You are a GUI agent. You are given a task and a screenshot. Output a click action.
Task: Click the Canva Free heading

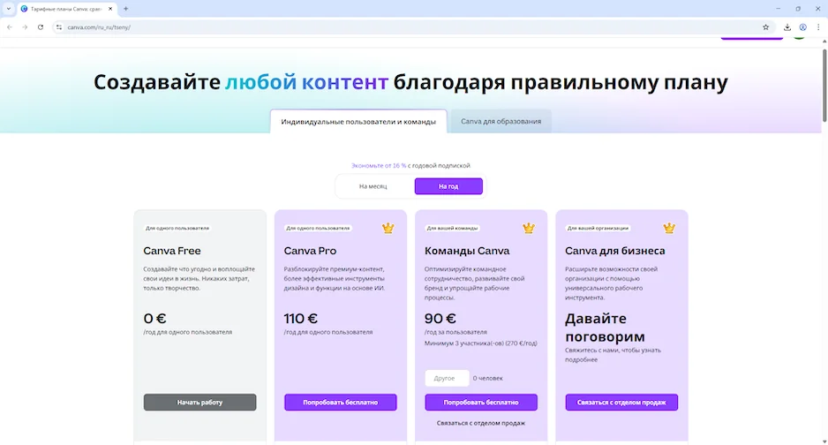(x=172, y=251)
